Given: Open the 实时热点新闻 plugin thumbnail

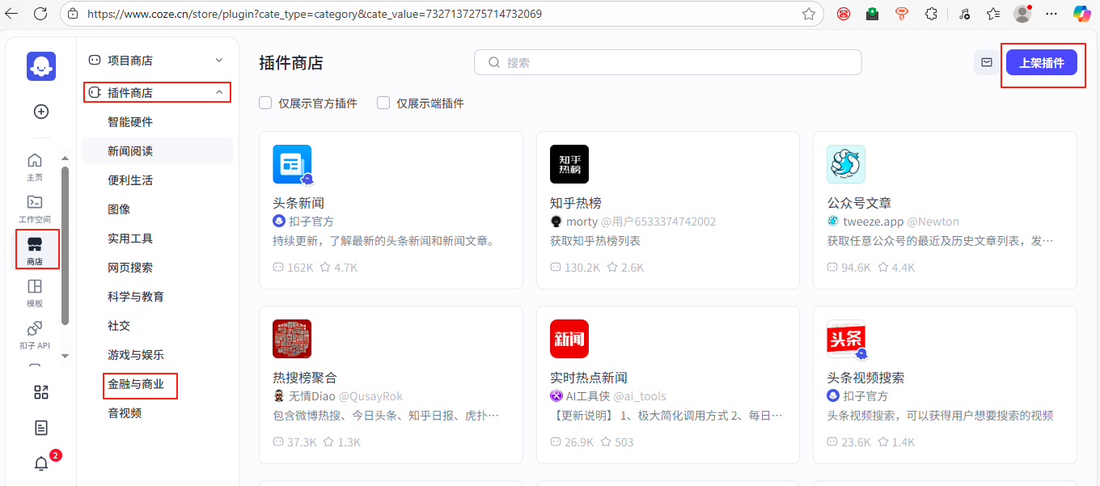Looking at the screenshot, I should [569, 339].
